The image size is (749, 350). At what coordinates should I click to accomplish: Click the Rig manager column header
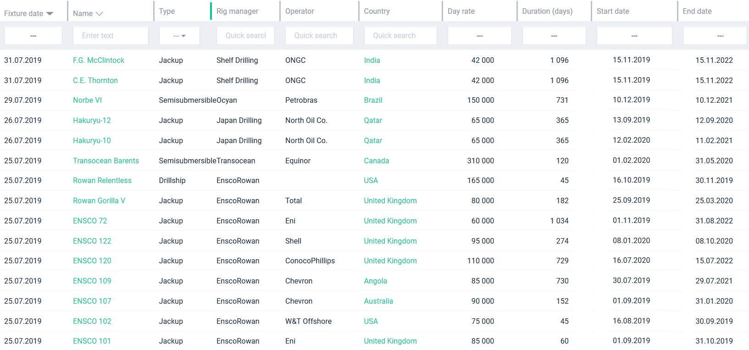[x=237, y=11]
